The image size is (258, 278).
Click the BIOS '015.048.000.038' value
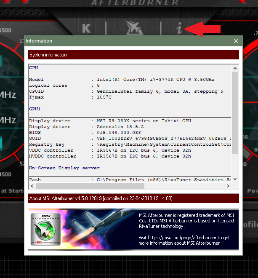(119, 133)
